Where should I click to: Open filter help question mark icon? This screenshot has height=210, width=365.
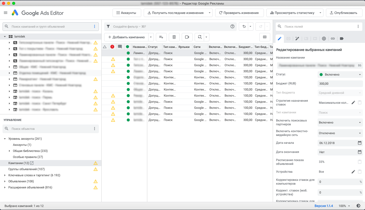point(232,26)
